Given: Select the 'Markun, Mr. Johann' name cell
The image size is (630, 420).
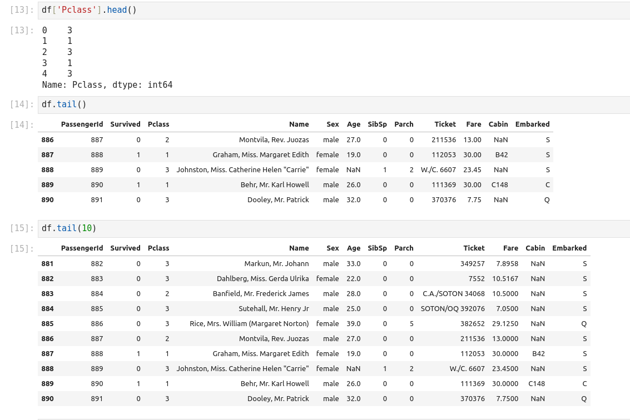Looking at the screenshot, I should pos(276,264).
